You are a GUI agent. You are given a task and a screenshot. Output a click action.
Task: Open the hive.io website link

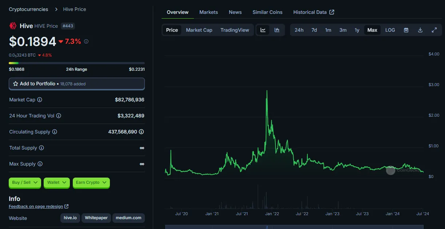pos(70,218)
